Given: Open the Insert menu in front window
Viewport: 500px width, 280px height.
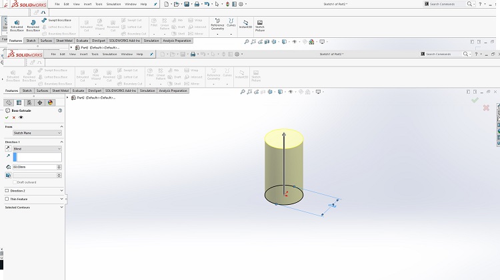Looking at the screenshot, I should (x=83, y=54).
